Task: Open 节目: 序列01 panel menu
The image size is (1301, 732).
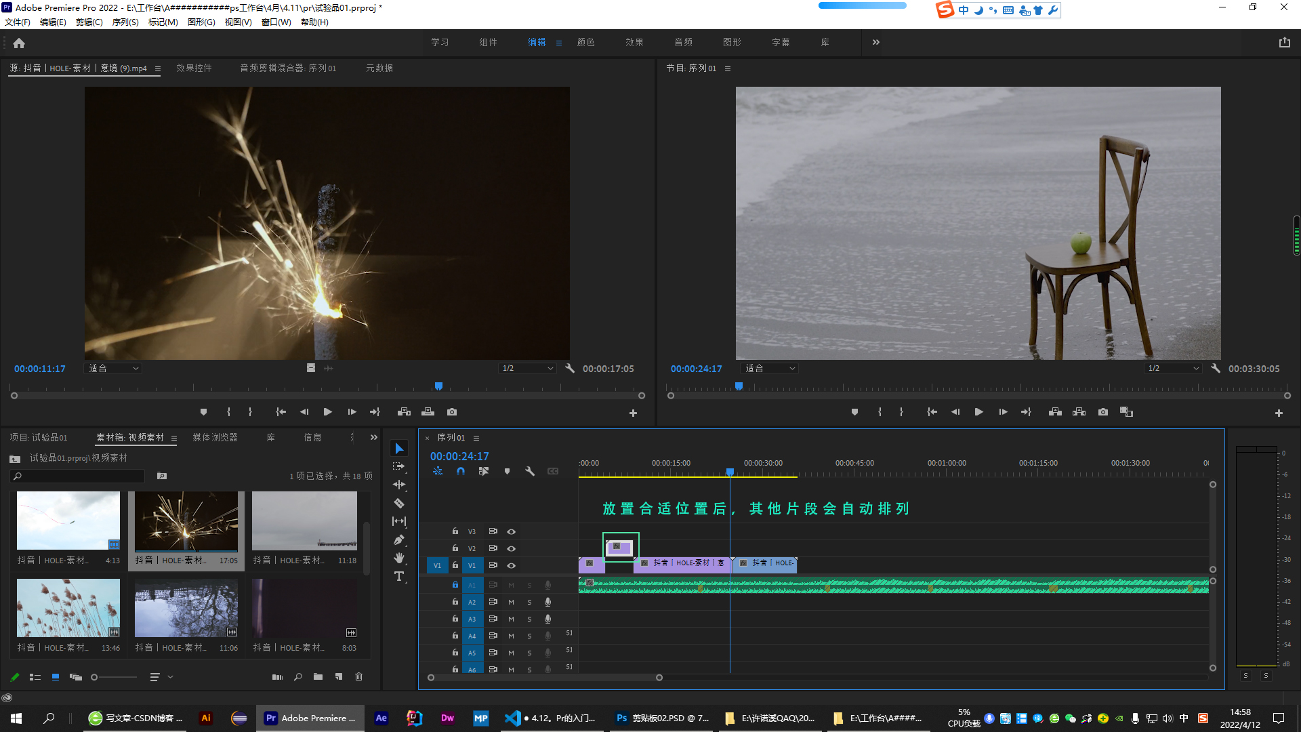Action: (728, 68)
